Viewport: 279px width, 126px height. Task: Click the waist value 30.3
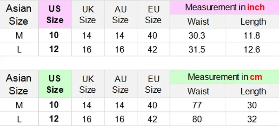[x=197, y=36]
